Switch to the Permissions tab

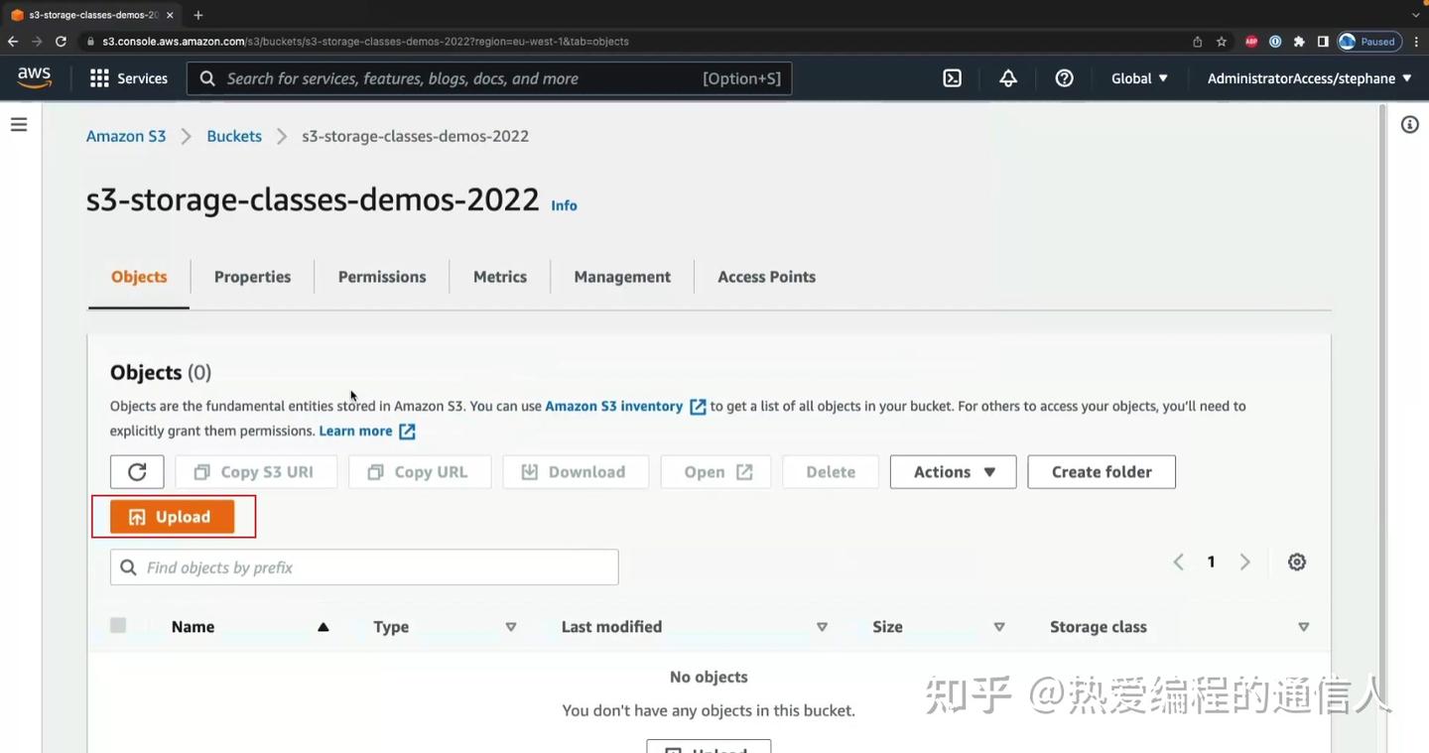click(x=381, y=276)
